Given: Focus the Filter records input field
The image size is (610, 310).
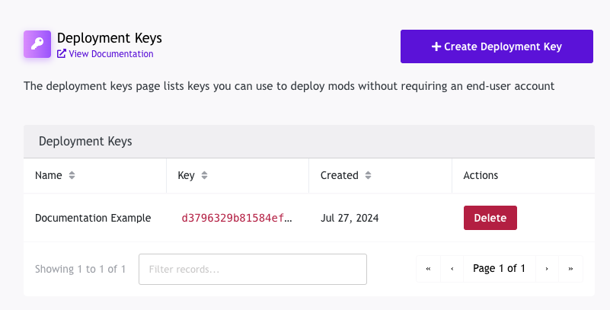Looking at the screenshot, I should pos(253,269).
